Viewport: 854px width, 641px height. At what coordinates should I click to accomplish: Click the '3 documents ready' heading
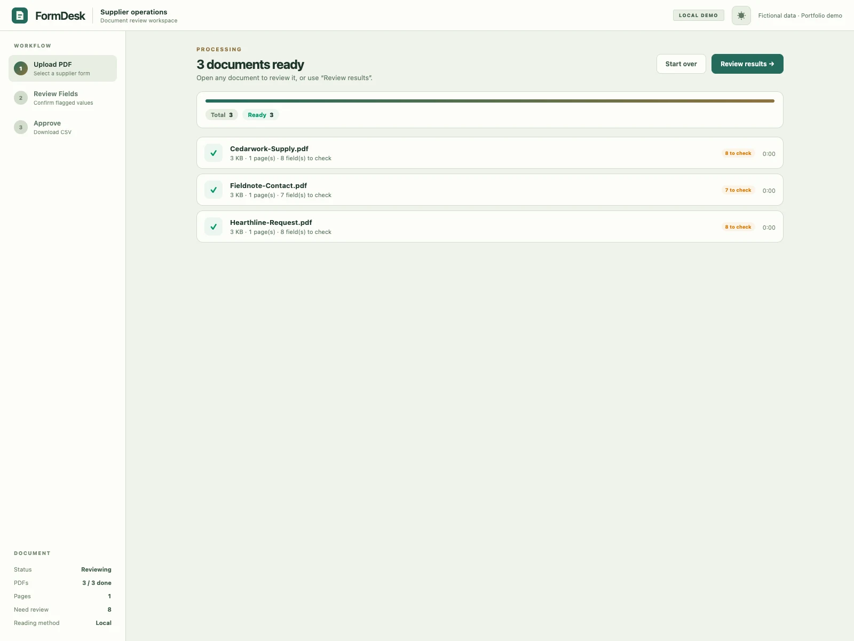pos(250,65)
